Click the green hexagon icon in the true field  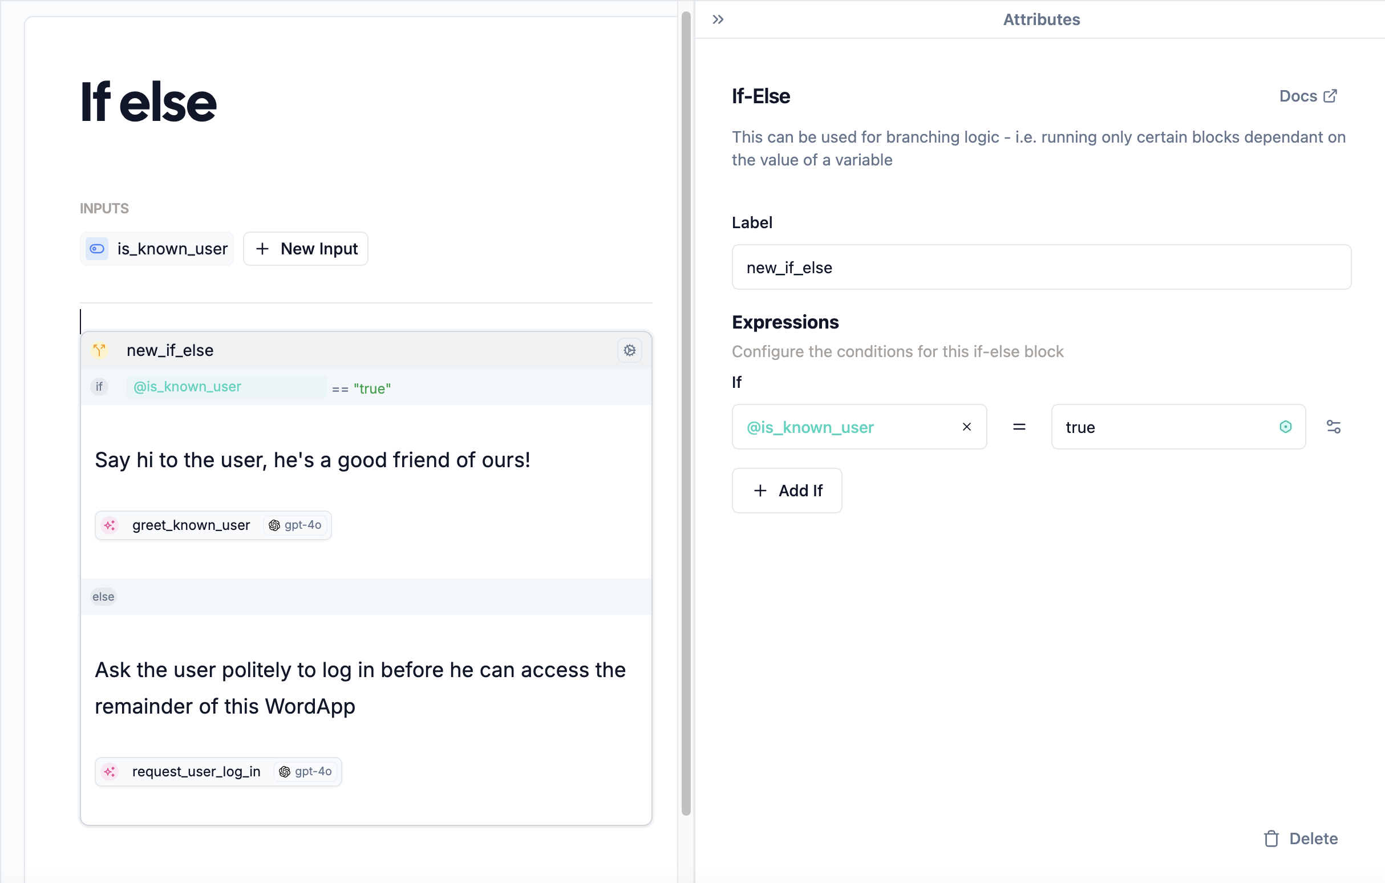coord(1286,427)
